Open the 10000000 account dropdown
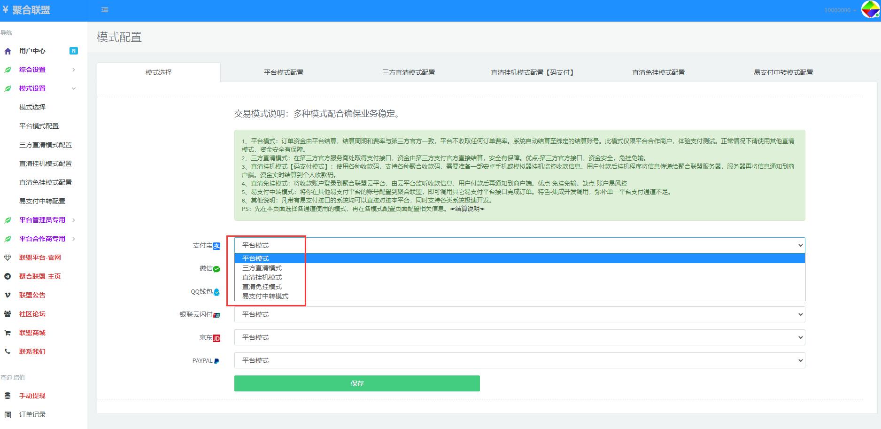 click(840, 10)
